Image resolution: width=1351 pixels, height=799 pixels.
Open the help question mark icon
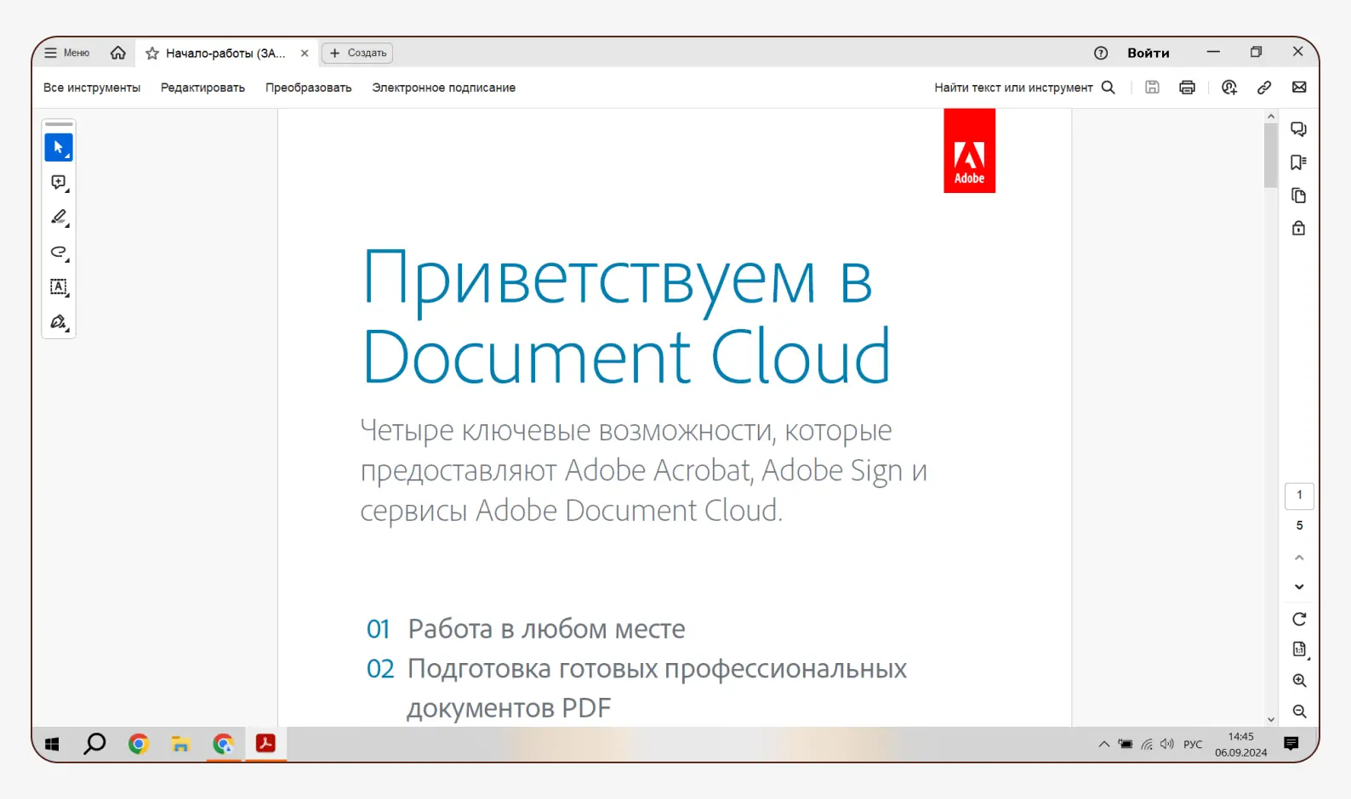(1101, 53)
